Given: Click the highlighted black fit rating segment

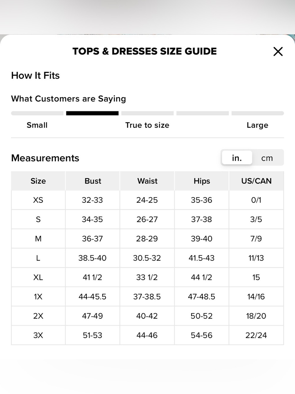Looking at the screenshot, I should tap(92, 113).
